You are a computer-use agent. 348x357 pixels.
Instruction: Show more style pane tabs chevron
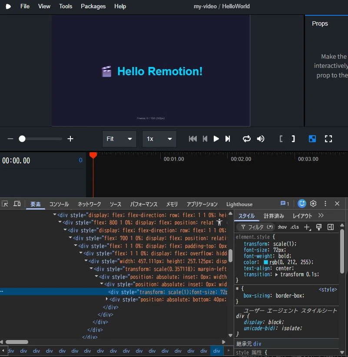(x=321, y=215)
